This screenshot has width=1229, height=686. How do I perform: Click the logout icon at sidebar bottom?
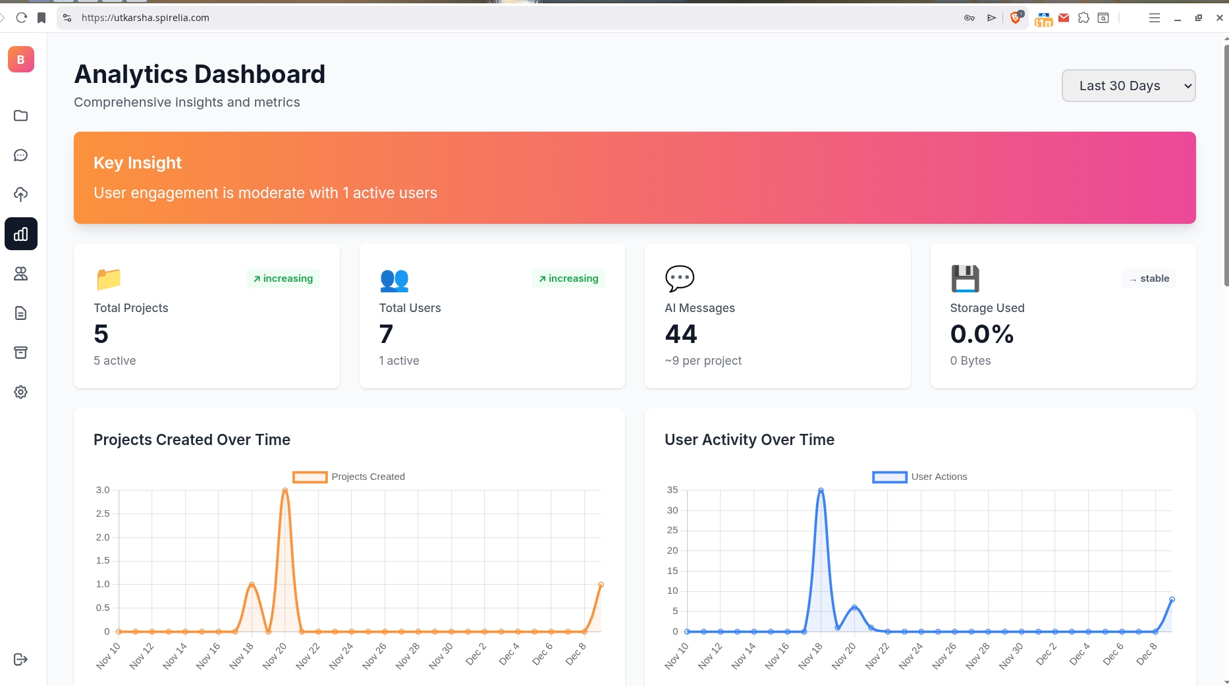pos(21,660)
